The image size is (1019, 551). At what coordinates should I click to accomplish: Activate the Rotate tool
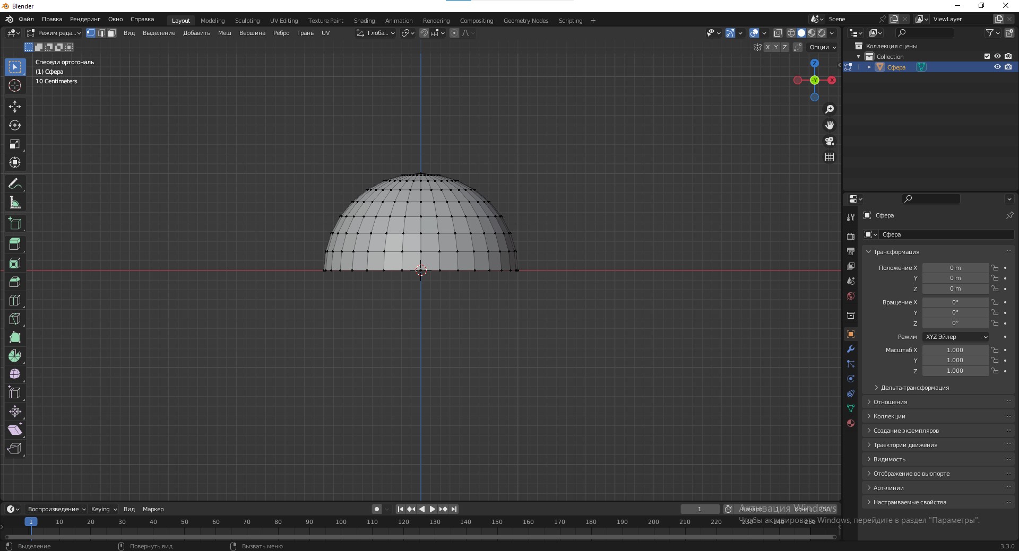coord(15,125)
